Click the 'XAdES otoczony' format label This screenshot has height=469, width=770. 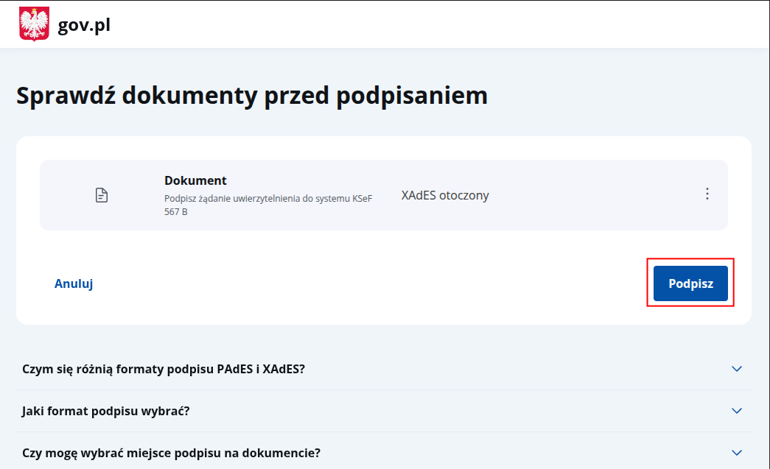(444, 195)
